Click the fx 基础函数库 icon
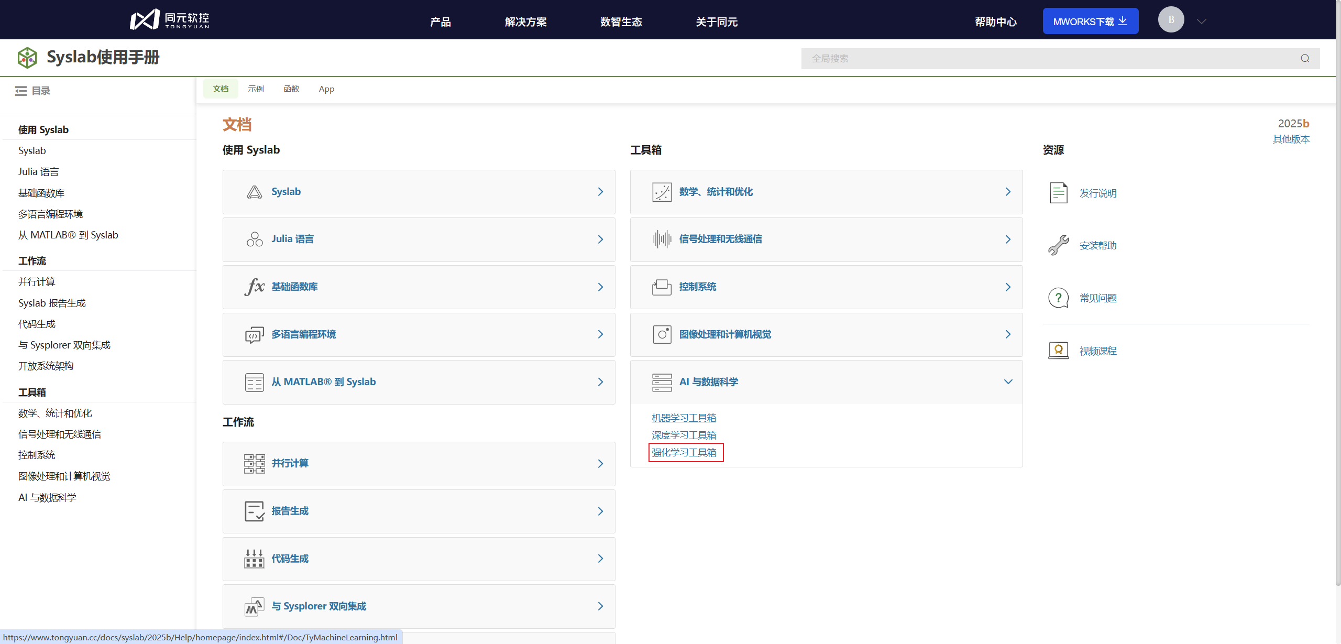 [254, 287]
